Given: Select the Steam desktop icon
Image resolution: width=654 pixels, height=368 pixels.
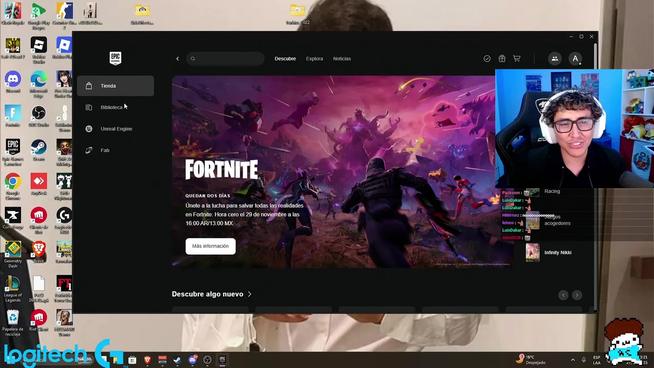Looking at the screenshot, I should tap(39, 150).
